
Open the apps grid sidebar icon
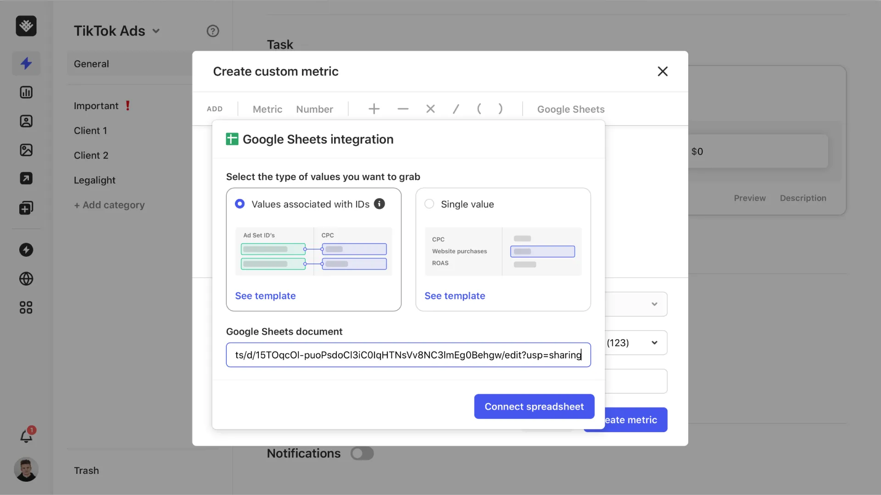pos(26,307)
